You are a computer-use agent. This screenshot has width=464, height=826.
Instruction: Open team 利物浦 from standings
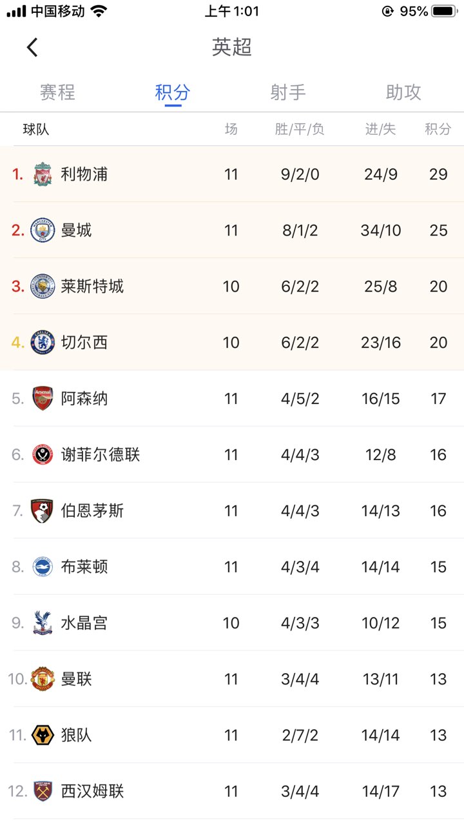click(84, 174)
